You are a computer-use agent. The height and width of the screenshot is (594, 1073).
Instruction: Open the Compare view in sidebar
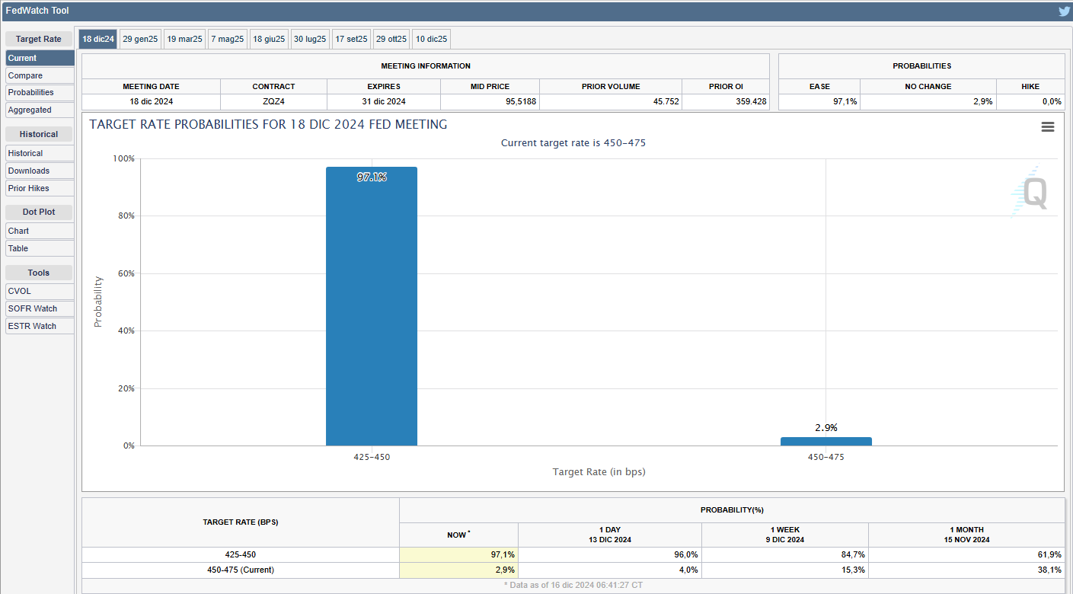[x=40, y=75]
